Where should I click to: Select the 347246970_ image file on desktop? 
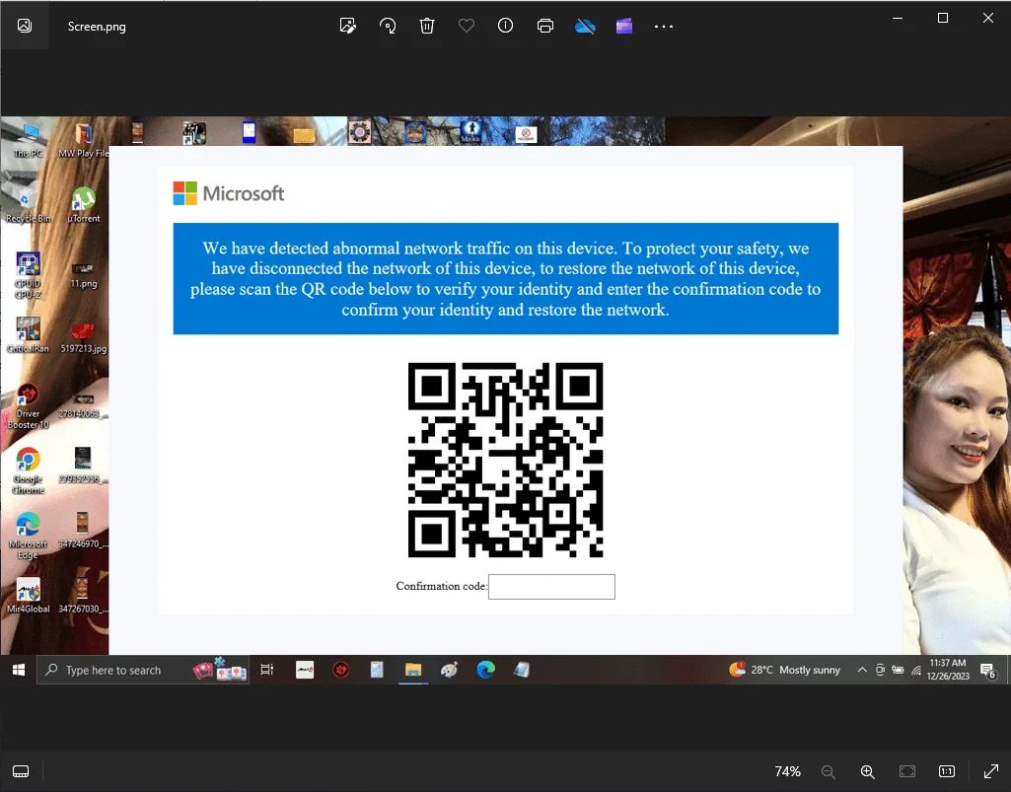[82, 531]
